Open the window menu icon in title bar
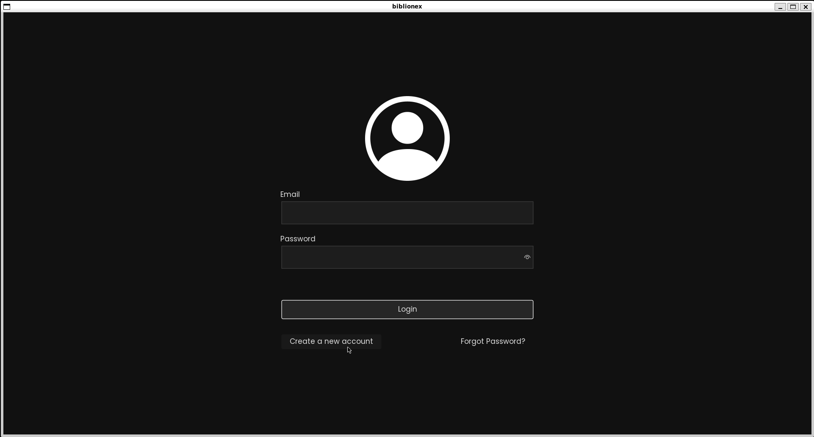814x437 pixels. tap(7, 6)
